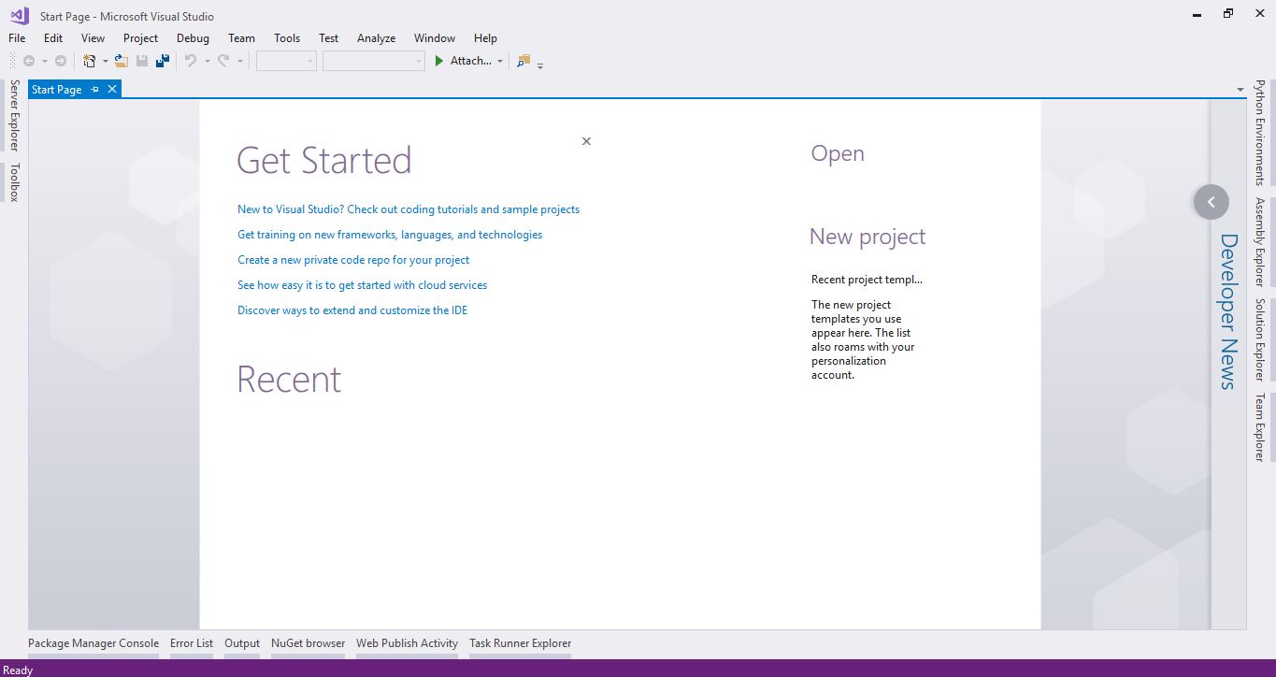1276x677 pixels.
Task: Click the Find in Files toolbar icon
Action: tap(523, 61)
